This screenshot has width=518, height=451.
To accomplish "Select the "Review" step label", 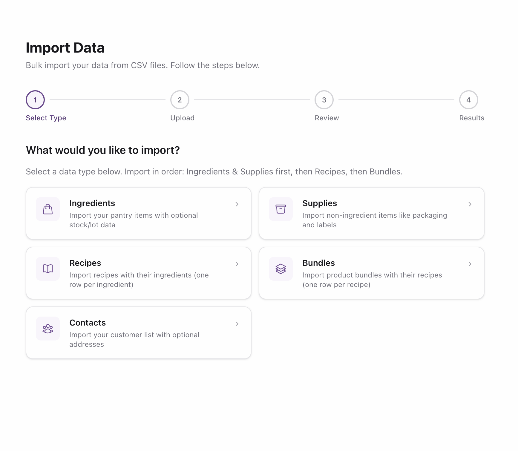I will pos(327,118).
